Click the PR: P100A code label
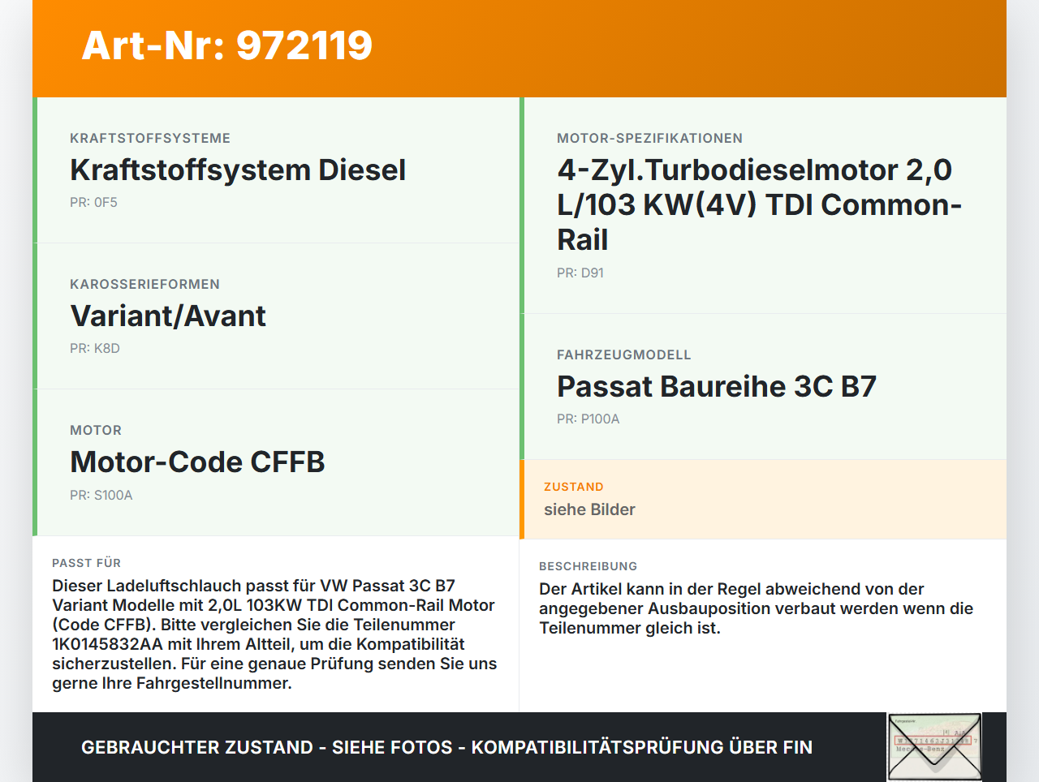This screenshot has width=1039, height=782. click(588, 419)
